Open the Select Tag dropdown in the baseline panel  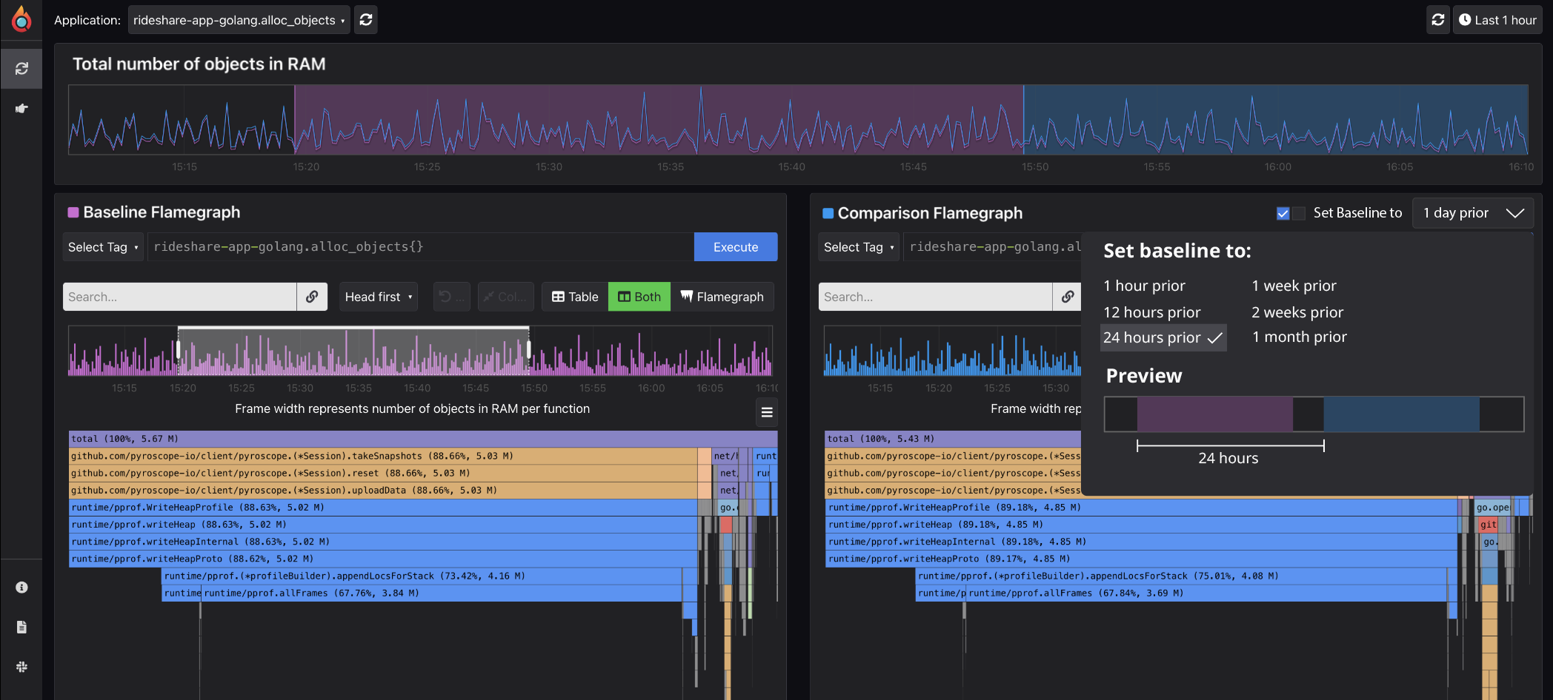(102, 246)
